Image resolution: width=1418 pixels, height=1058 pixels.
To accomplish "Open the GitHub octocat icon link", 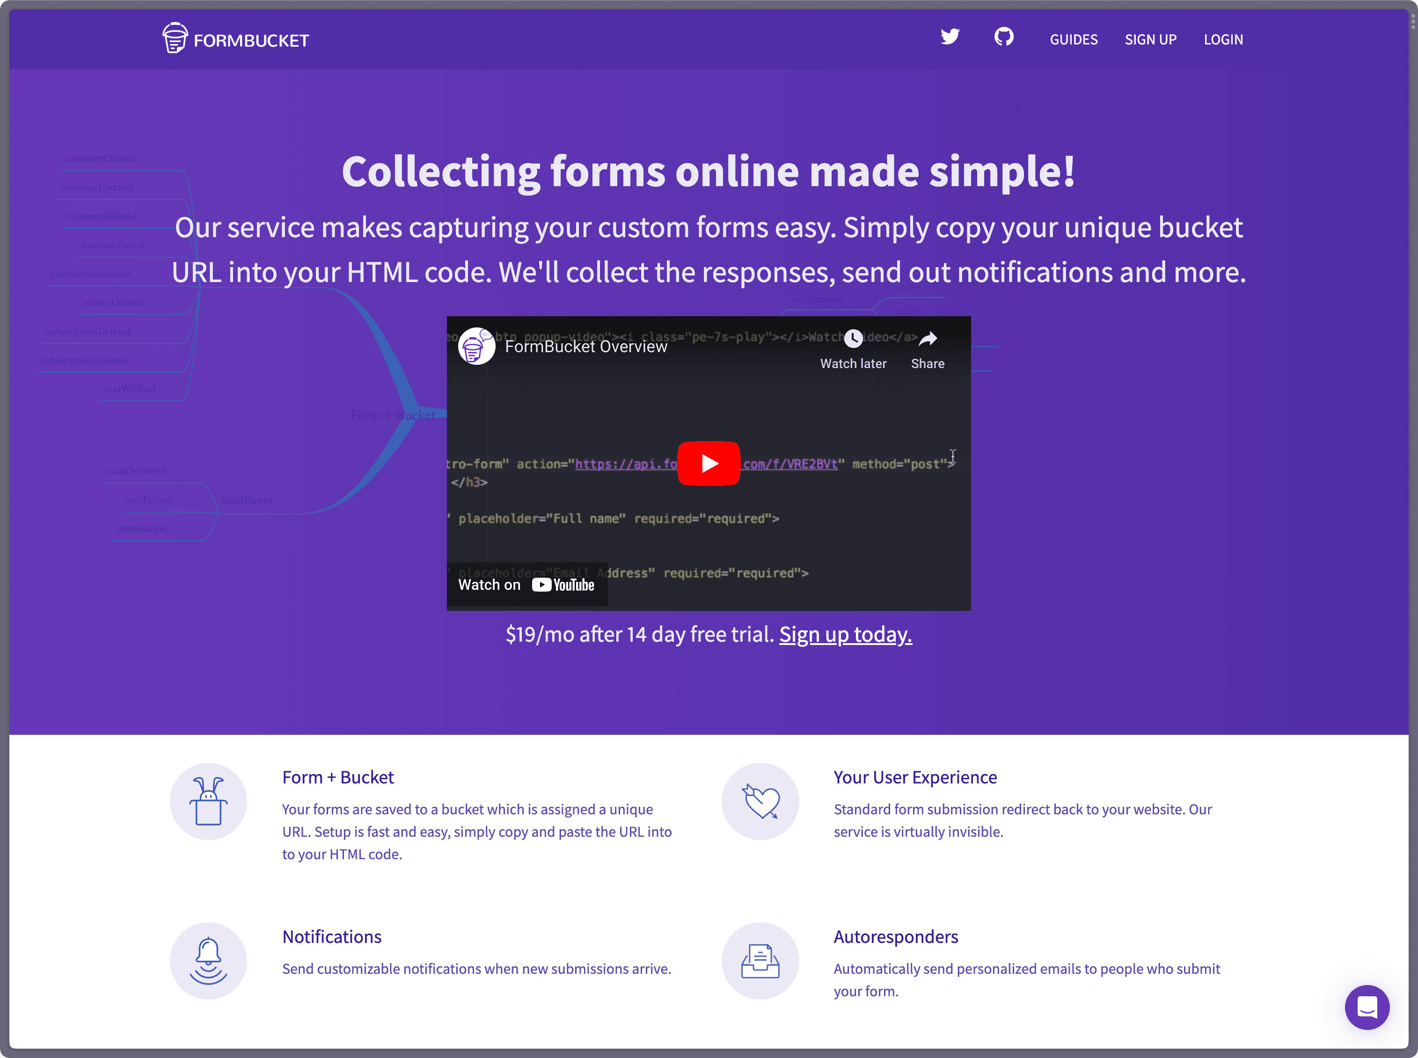I will (x=1003, y=36).
